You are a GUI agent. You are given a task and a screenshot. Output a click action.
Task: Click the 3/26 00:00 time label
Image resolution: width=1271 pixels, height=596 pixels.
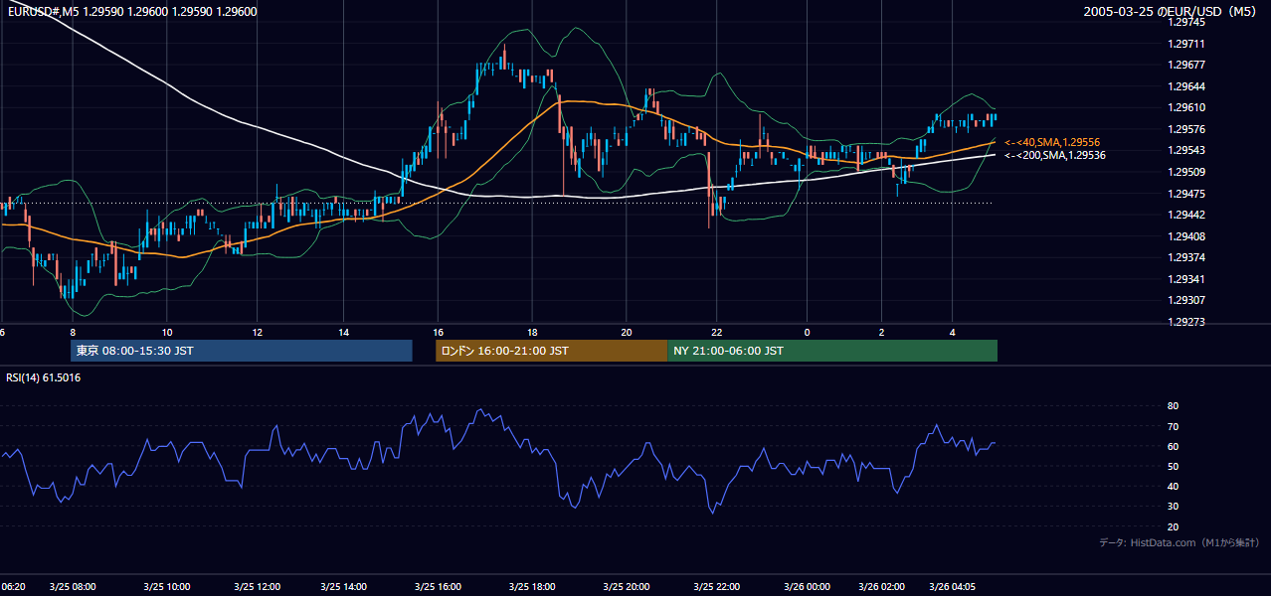click(x=806, y=586)
